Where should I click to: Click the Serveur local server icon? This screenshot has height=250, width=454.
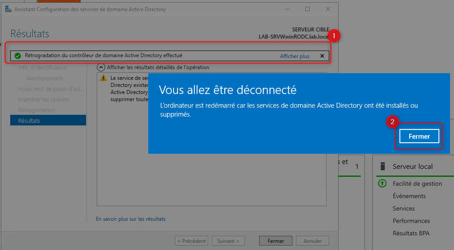click(383, 166)
